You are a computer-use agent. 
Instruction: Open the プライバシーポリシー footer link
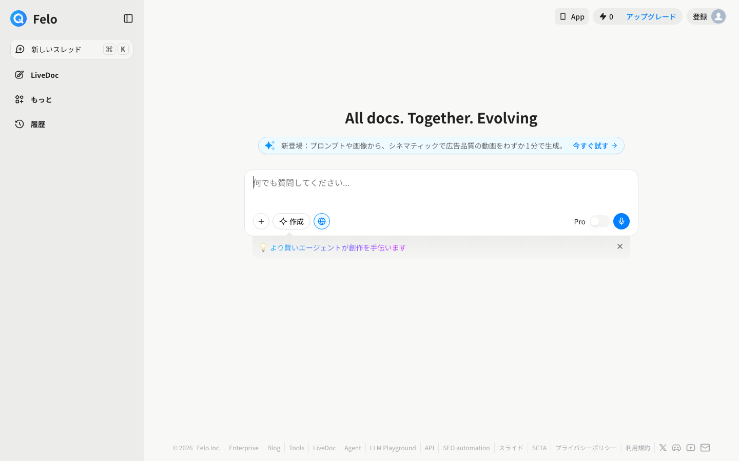586,448
